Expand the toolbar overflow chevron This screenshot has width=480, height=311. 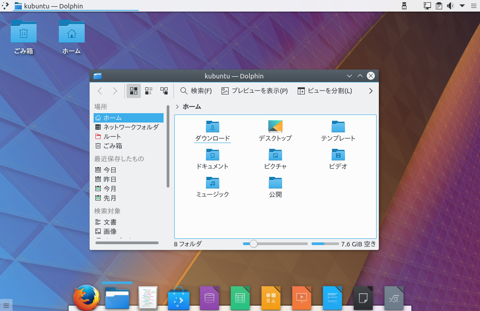(x=371, y=91)
